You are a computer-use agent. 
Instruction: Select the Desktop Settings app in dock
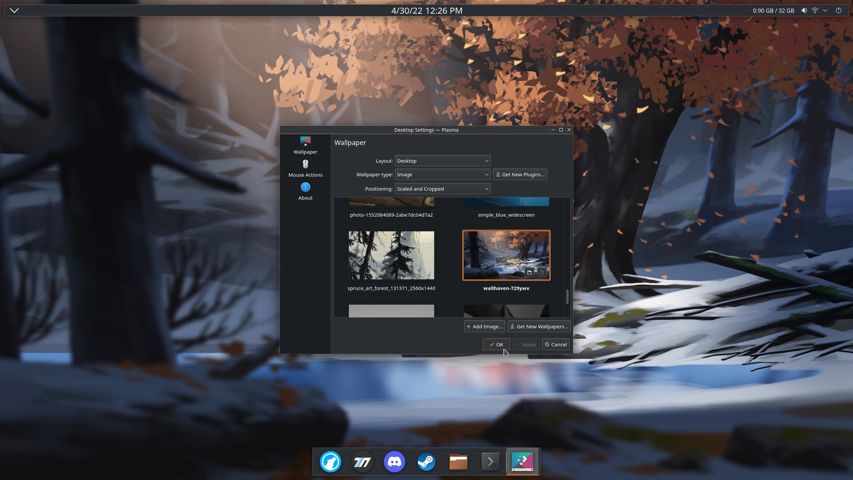pos(522,462)
